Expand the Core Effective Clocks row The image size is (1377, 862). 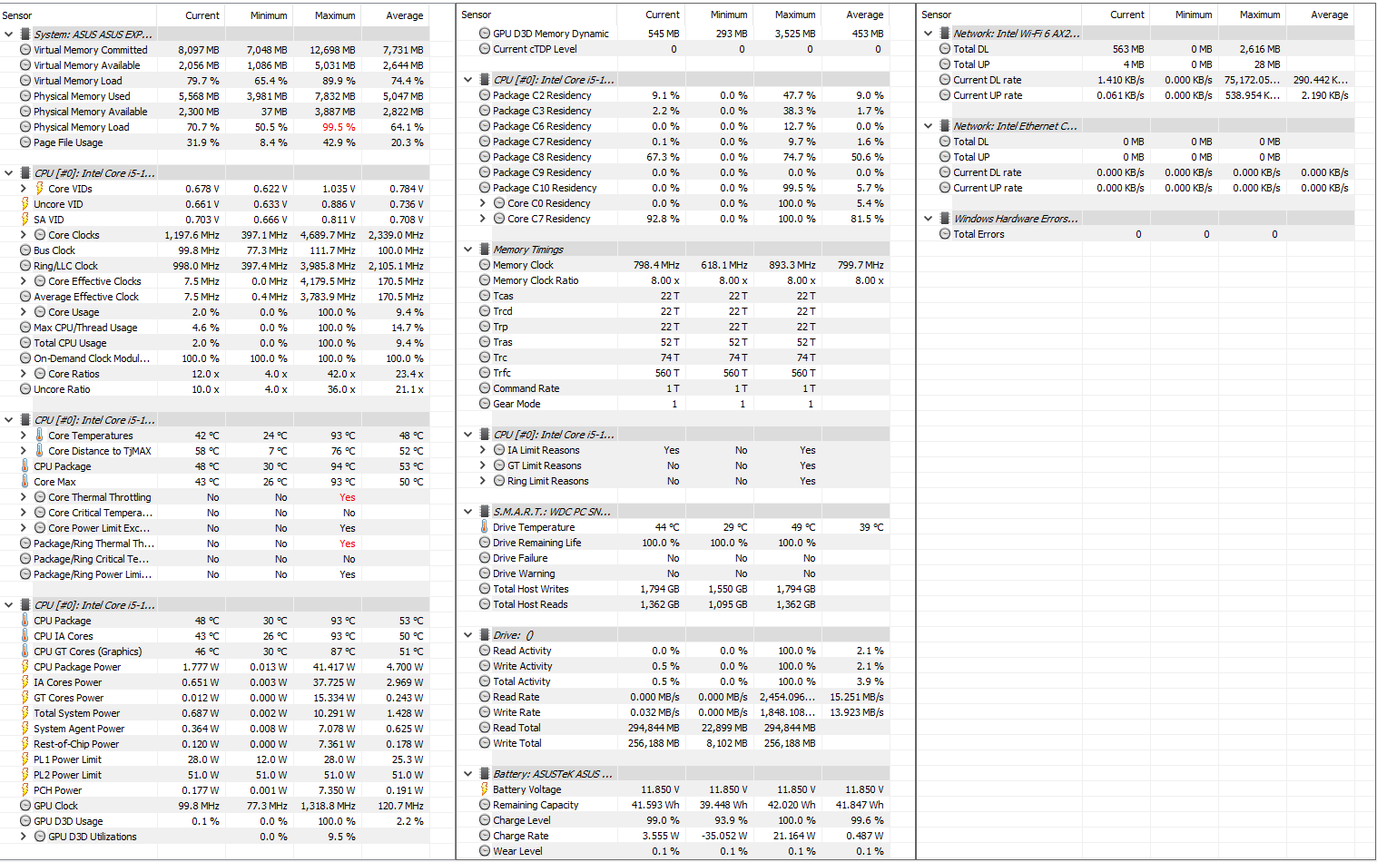[24, 281]
